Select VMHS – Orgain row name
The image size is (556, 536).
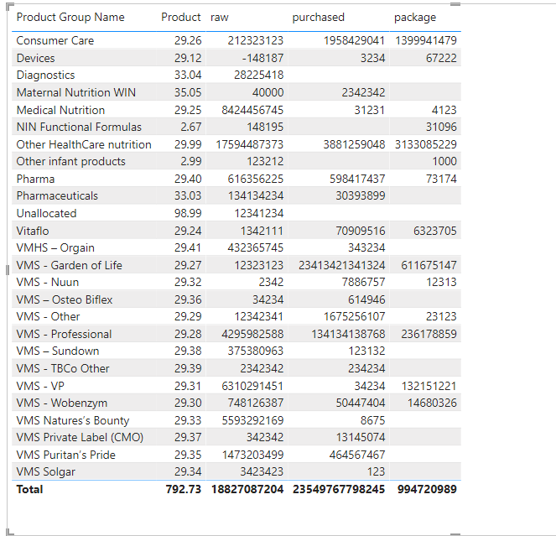55,247
